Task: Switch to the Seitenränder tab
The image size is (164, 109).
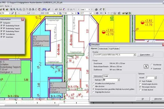Action: point(103,49)
